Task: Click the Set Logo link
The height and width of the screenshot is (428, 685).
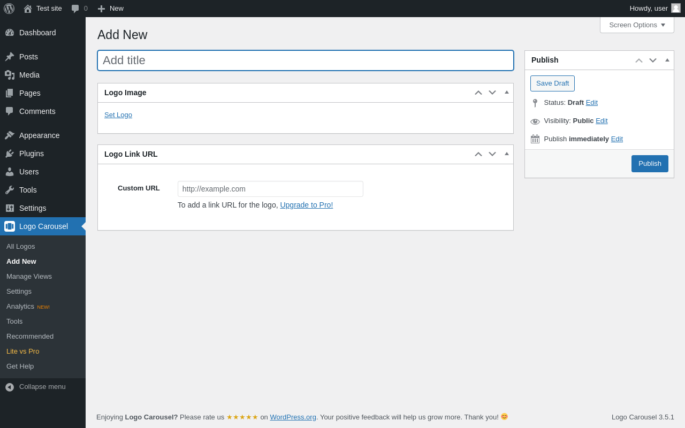Action: 118,115
